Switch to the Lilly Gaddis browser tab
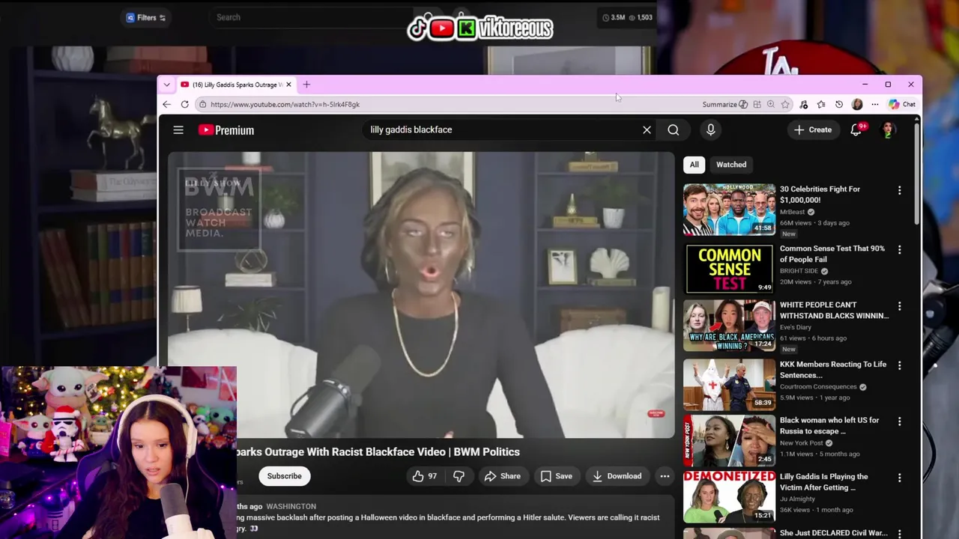Screen dimensions: 959x539 [x=236, y=85]
